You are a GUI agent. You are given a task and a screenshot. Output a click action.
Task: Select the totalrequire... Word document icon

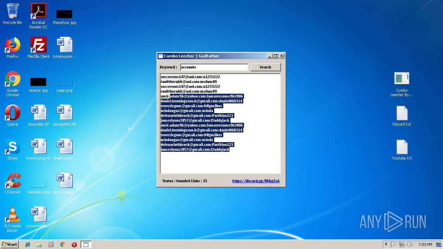point(64,48)
